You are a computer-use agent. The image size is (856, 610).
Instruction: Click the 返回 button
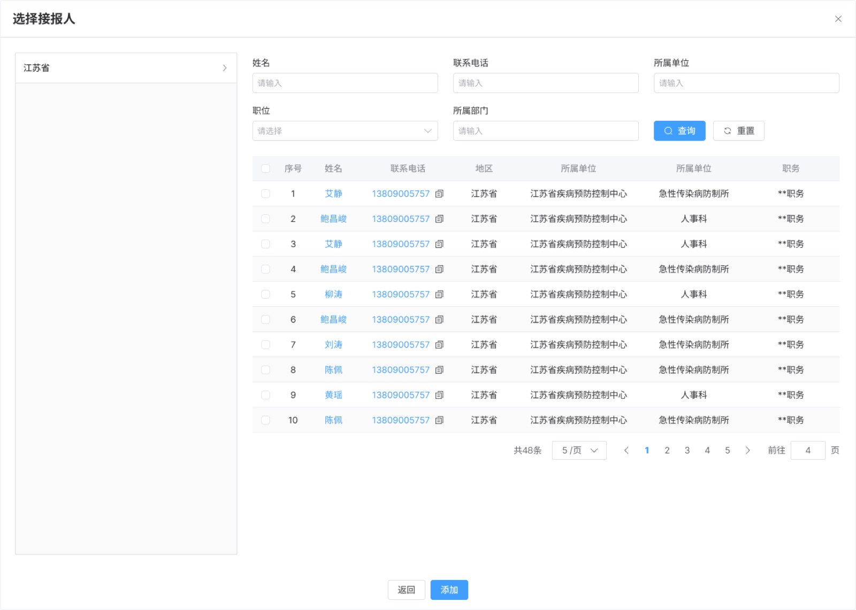click(x=406, y=590)
